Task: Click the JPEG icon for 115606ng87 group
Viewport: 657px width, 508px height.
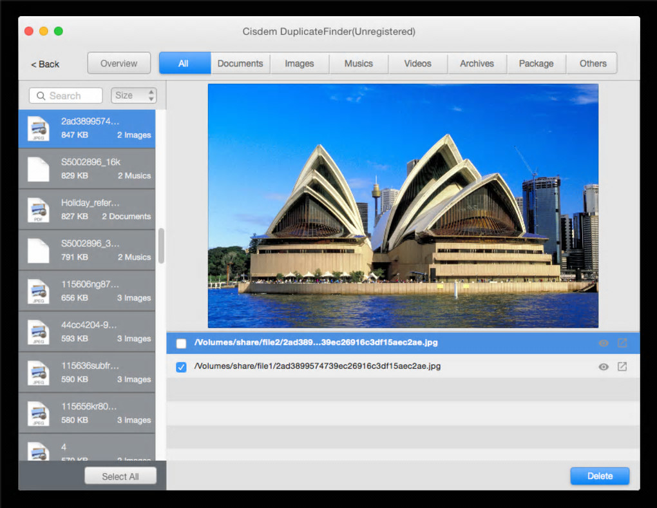Action: (38, 291)
